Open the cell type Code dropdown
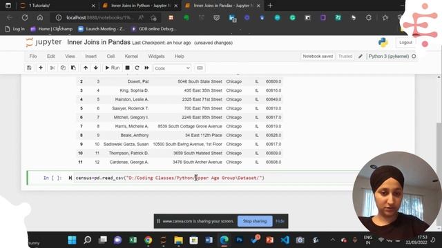Viewport: 442px width, 248px height. coord(172,68)
